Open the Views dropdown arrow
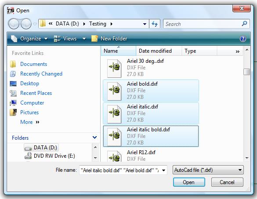 [84, 39]
